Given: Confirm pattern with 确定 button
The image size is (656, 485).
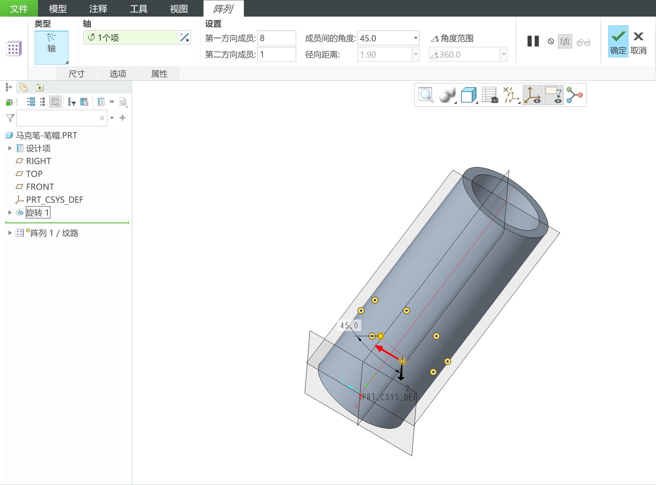Looking at the screenshot, I should (618, 42).
